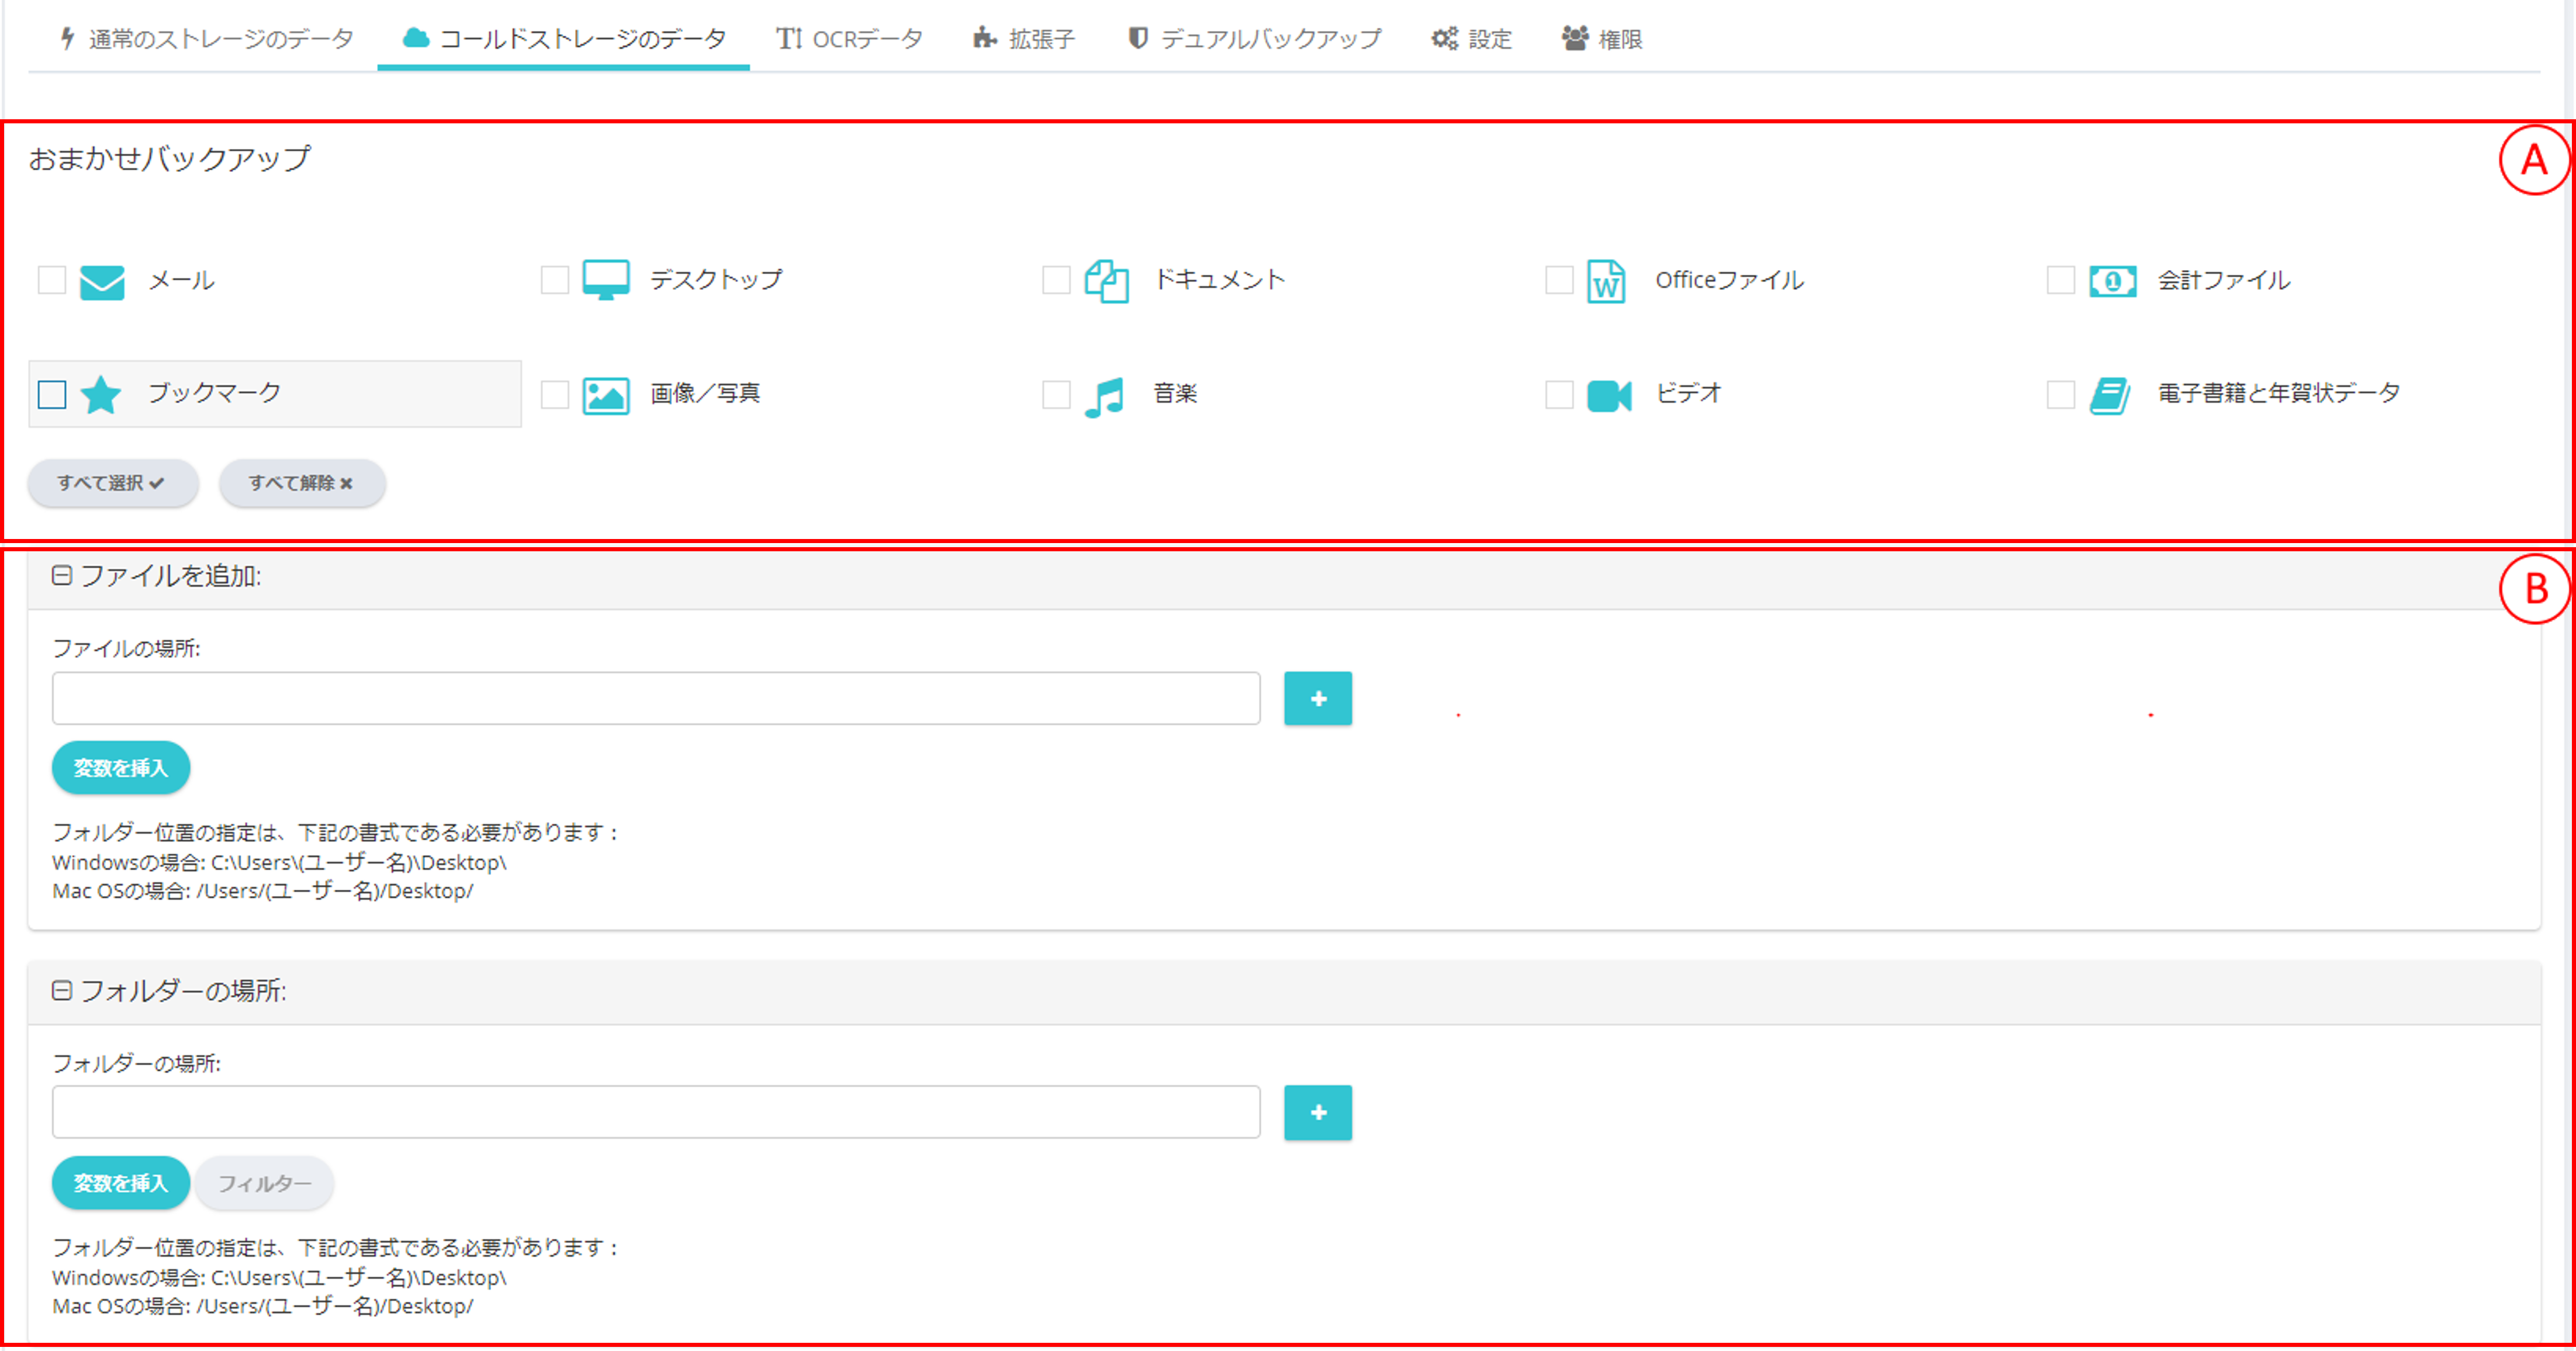
Task: Click the plus button beside the フォルダーの場所 field
Action: point(1318,1112)
